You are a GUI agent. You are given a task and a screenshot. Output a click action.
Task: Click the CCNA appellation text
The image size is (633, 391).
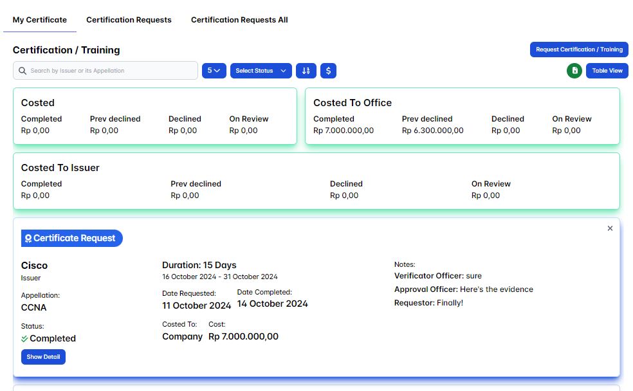[34, 307]
